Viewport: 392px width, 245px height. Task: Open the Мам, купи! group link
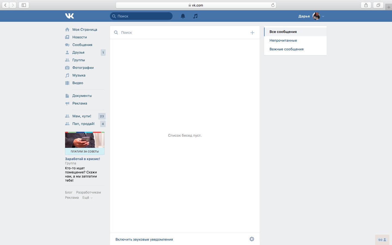[x=82, y=116]
